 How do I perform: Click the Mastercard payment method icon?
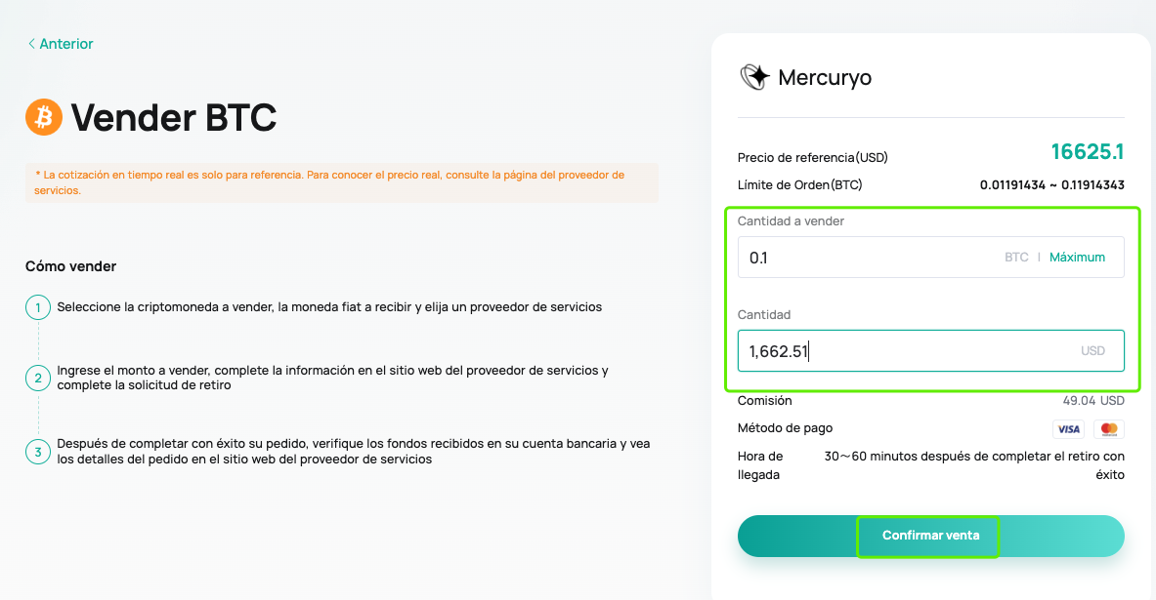[1109, 429]
